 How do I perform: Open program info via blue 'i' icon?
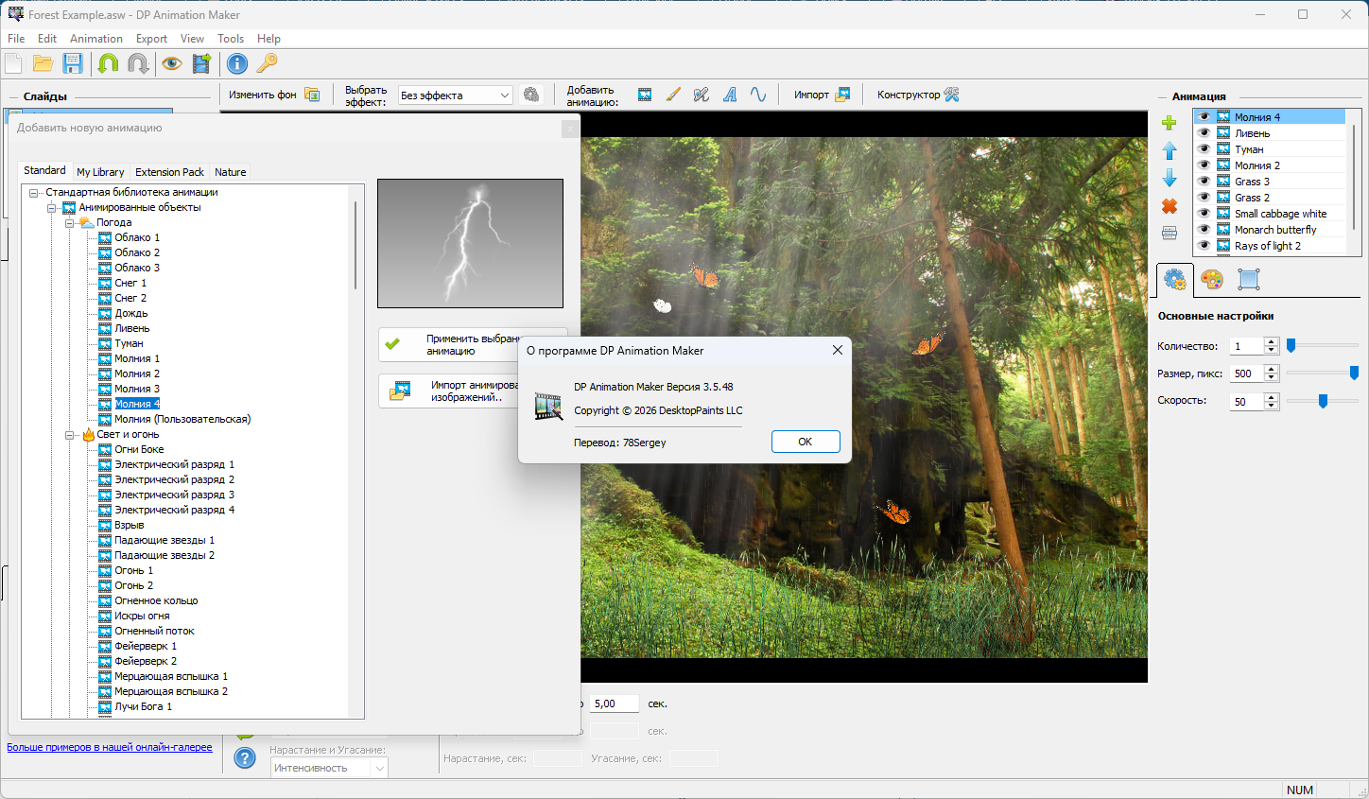(x=237, y=63)
